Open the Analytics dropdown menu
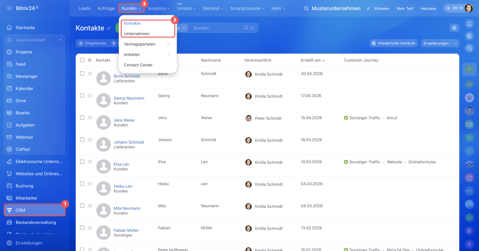The width and height of the screenshot is (479, 251). [159, 8]
